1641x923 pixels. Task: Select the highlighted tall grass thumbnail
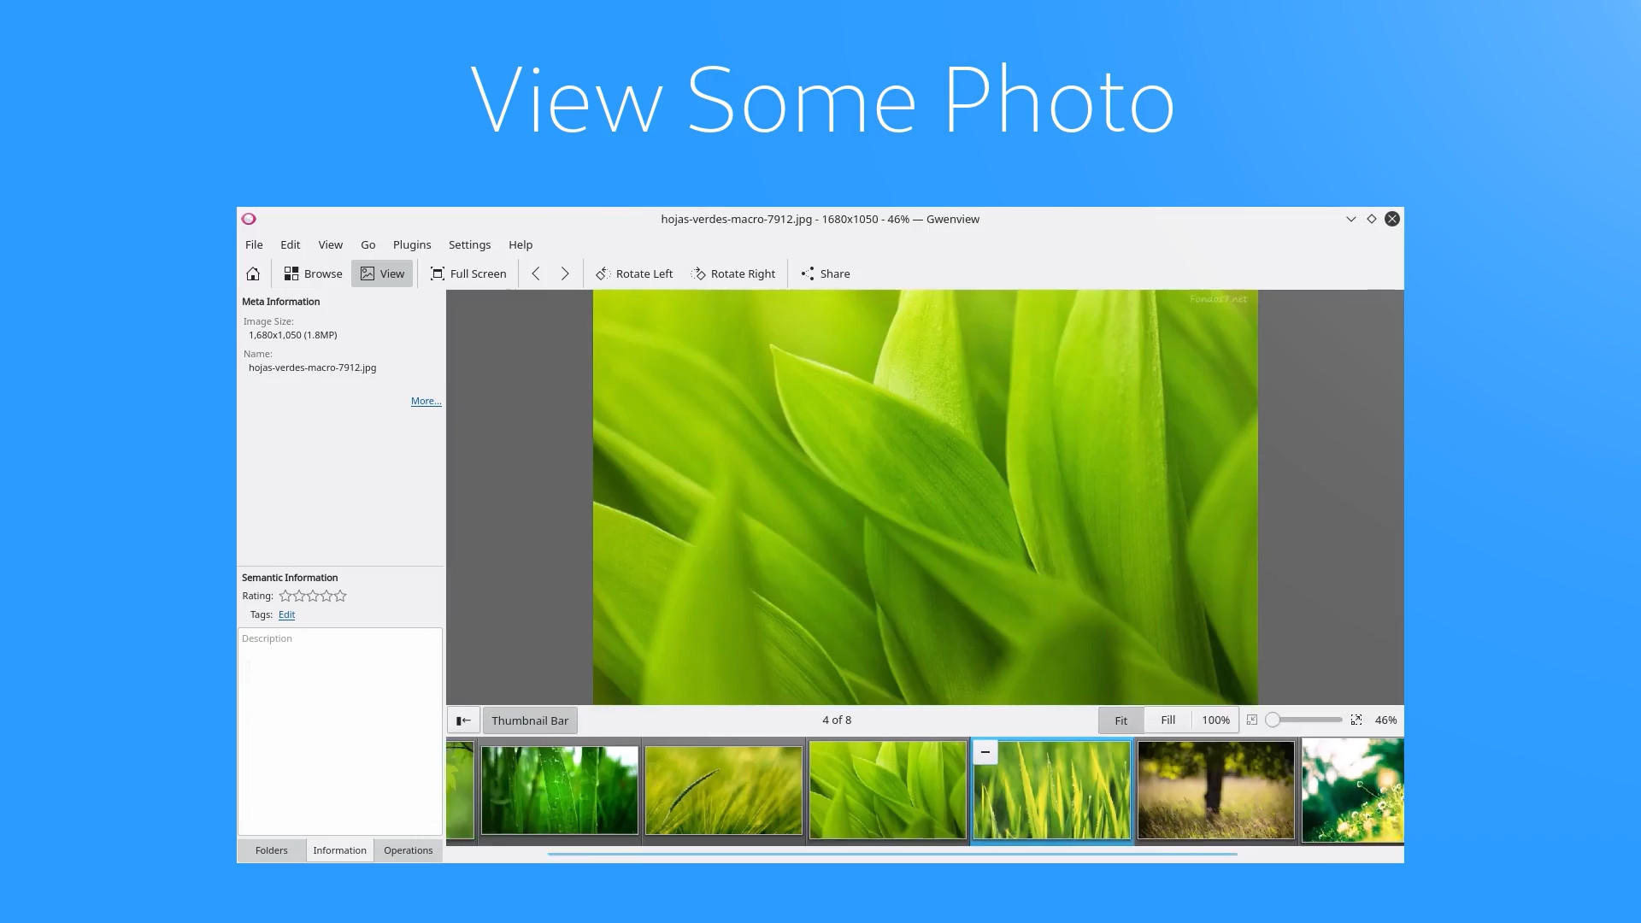[x=1052, y=790]
